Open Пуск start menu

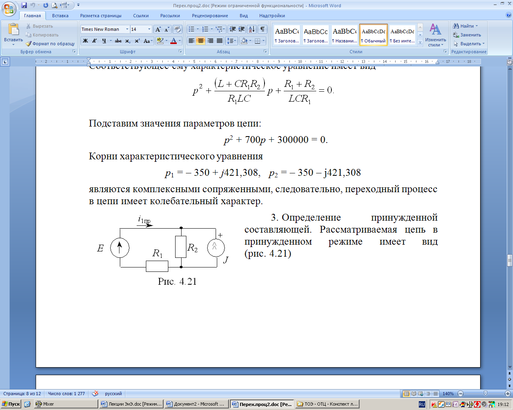tap(11, 404)
